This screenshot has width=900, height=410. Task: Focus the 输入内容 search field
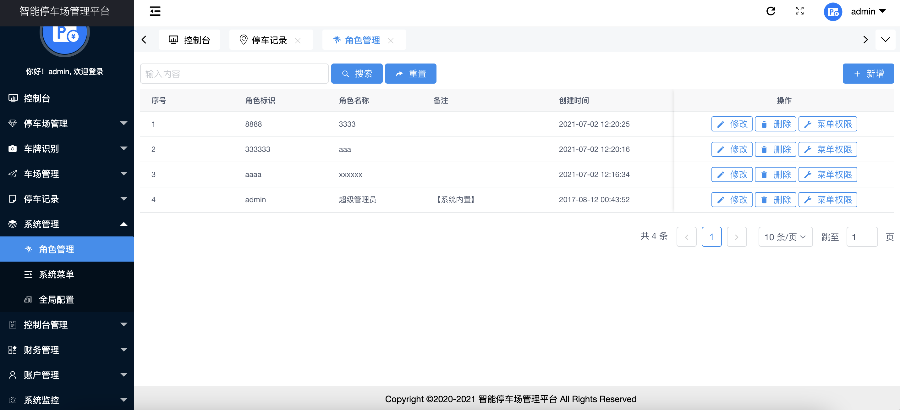[234, 74]
